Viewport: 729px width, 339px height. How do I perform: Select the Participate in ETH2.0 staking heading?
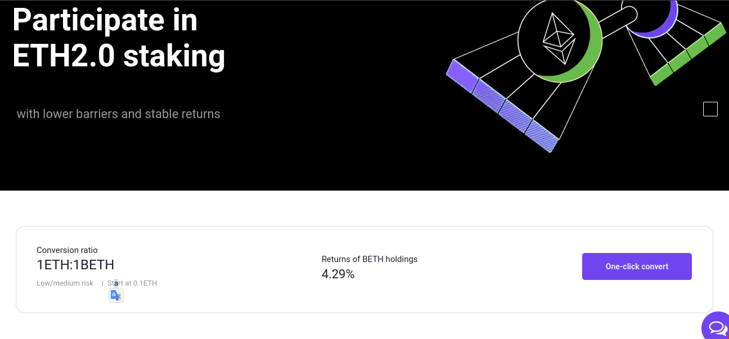(119, 38)
